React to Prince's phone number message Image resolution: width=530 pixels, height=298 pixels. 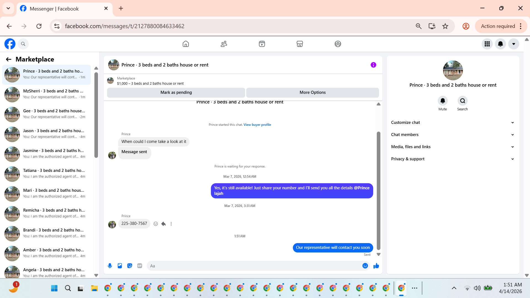(x=156, y=224)
